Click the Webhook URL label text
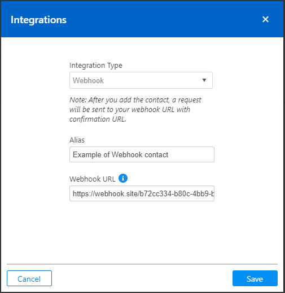Screen dimensions: 285x293 pyautogui.click(x=93, y=179)
